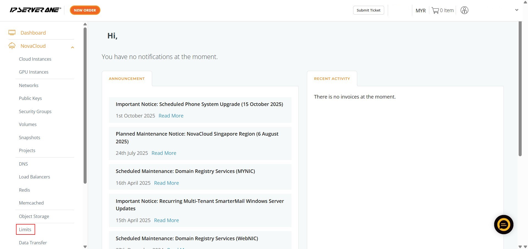Open the Limits sidebar item
The image size is (528, 249).
[25, 230]
